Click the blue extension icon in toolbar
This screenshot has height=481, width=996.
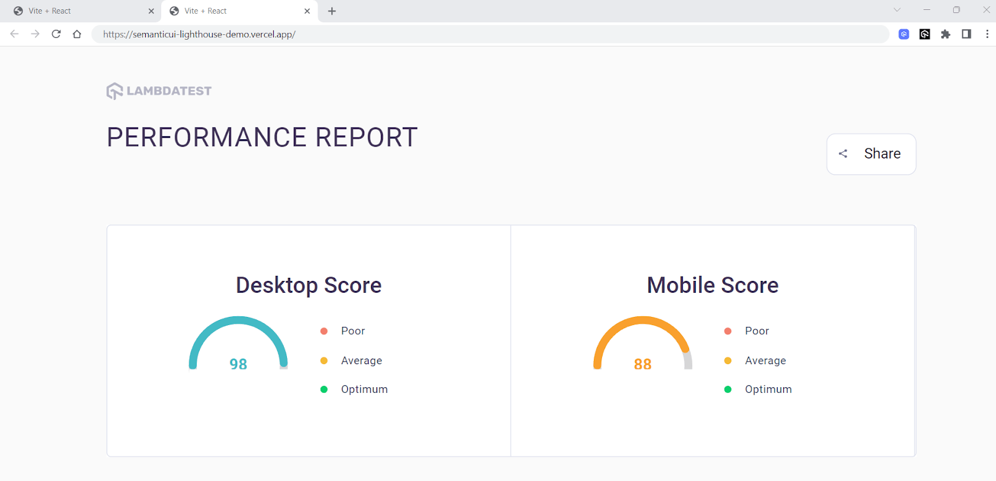click(x=904, y=34)
